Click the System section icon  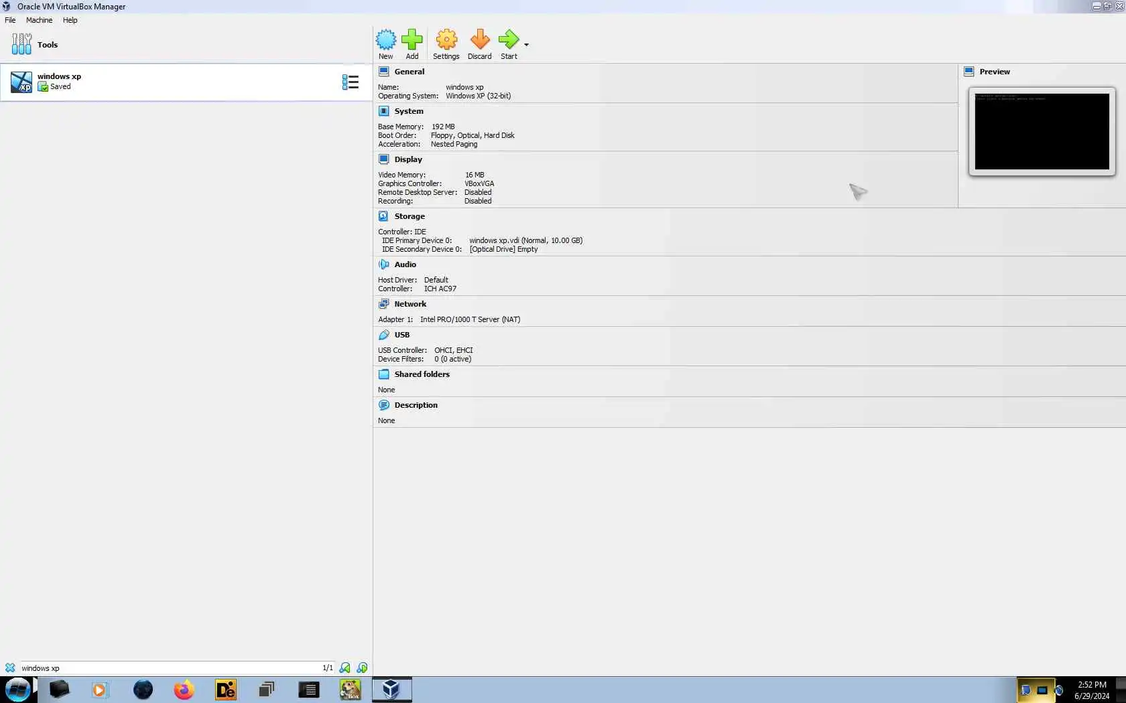(x=384, y=111)
